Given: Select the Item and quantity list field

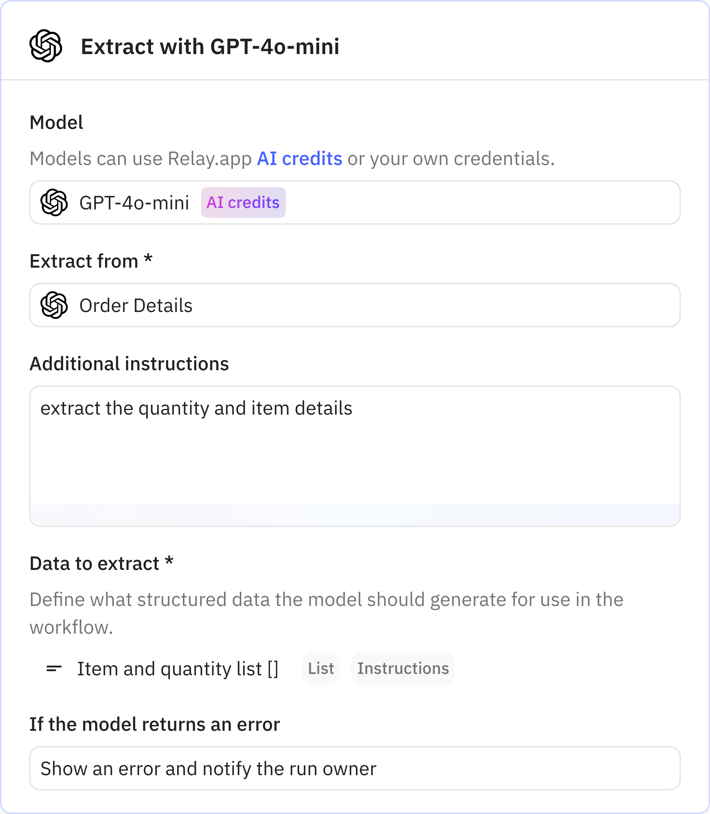Looking at the screenshot, I should (178, 668).
